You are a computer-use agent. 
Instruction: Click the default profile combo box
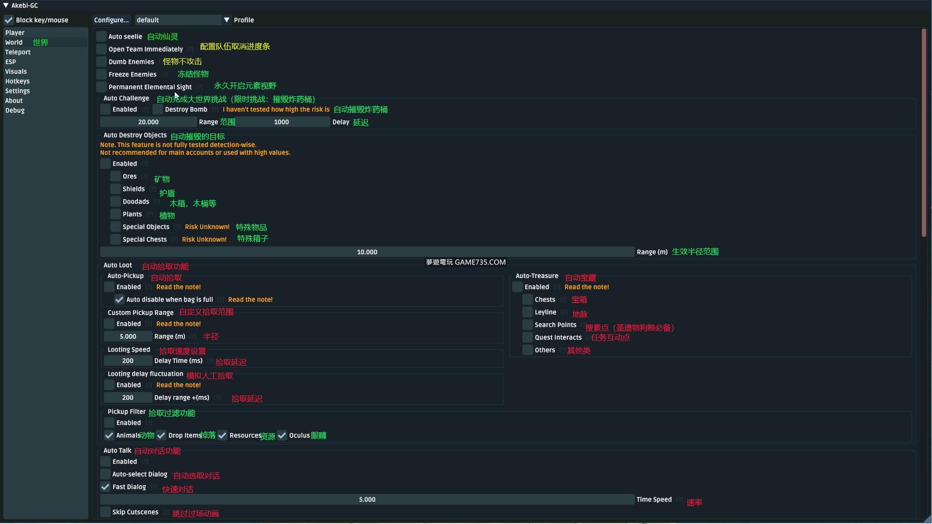(178, 20)
